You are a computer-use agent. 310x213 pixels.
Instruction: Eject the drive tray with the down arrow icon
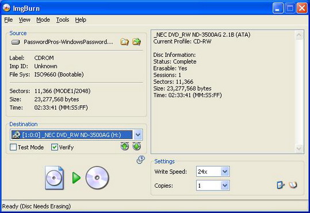137,146
